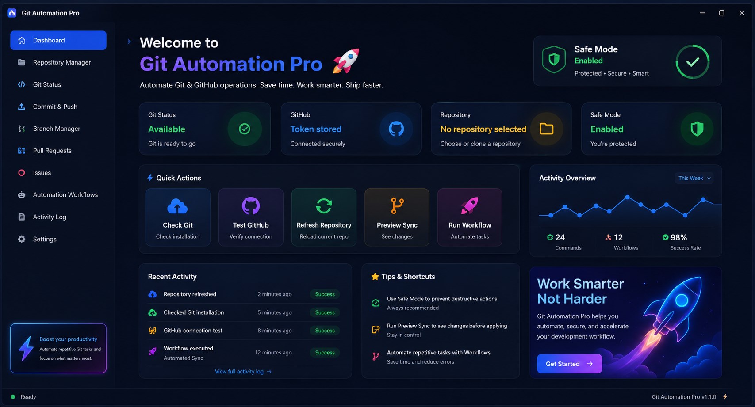The height and width of the screenshot is (407, 755).
Task: Open Settings from sidebar
Action: pos(58,239)
